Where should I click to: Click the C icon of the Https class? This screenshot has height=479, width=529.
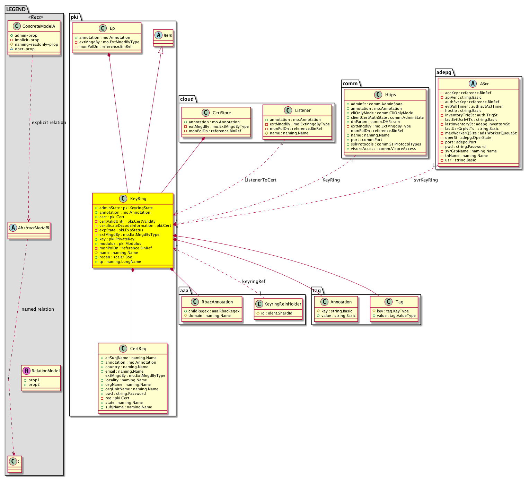(x=378, y=95)
